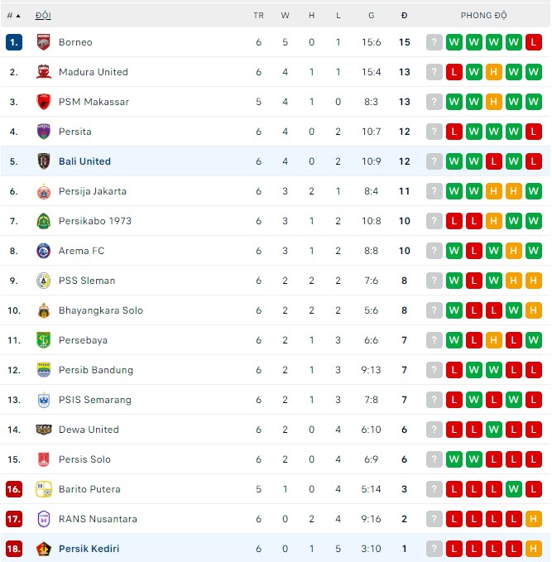Viewport: 552px width, 562px height.
Task: Click the PHONG ĐỘ form column header
Action: pyautogui.click(x=484, y=16)
